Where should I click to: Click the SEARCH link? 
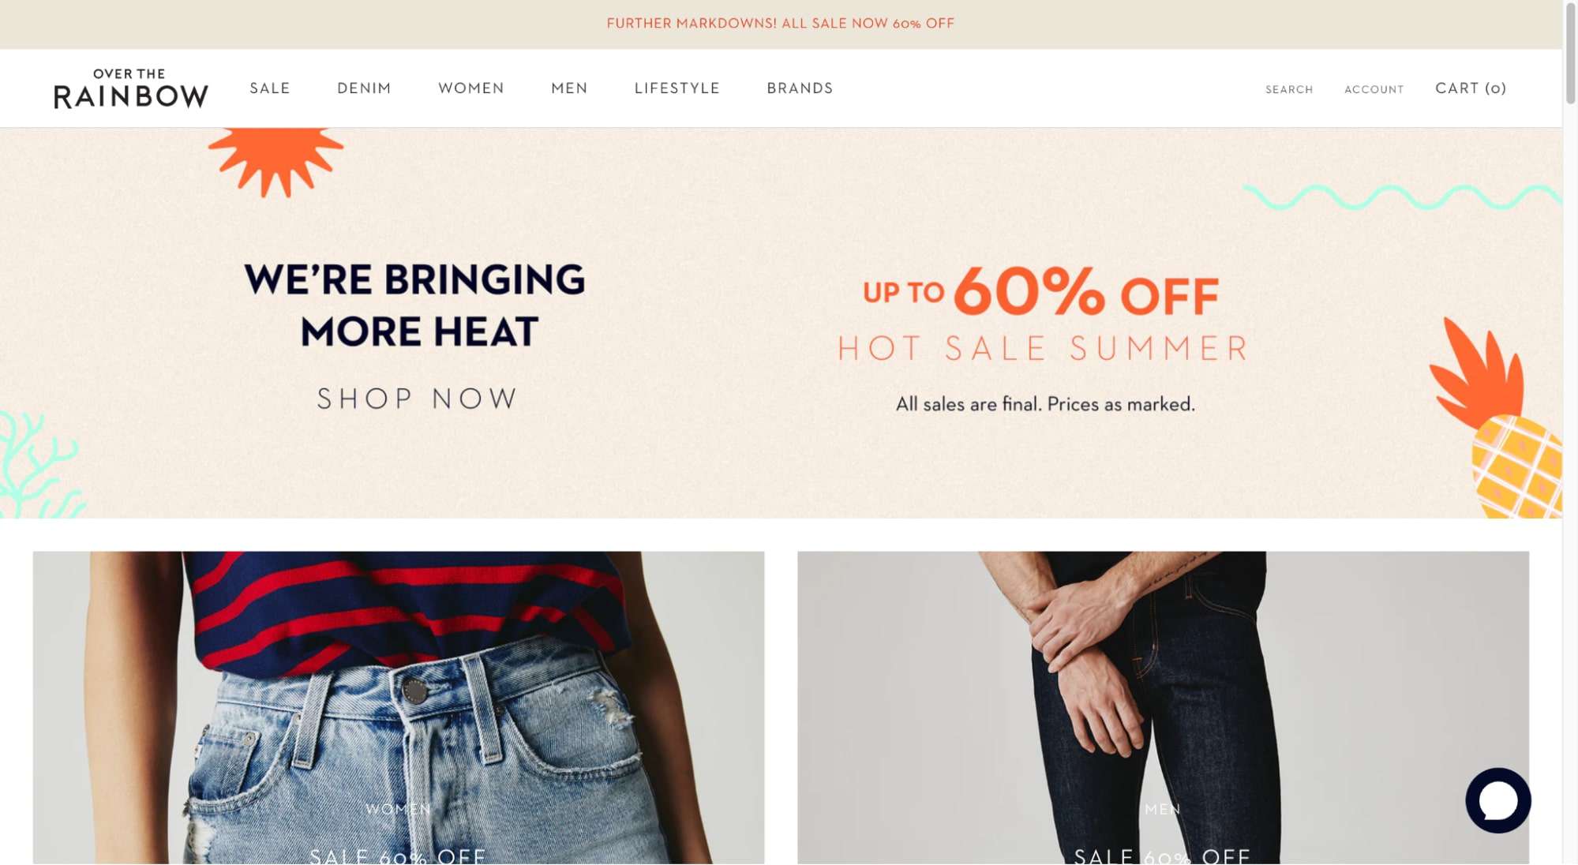(x=1289, y=89)
